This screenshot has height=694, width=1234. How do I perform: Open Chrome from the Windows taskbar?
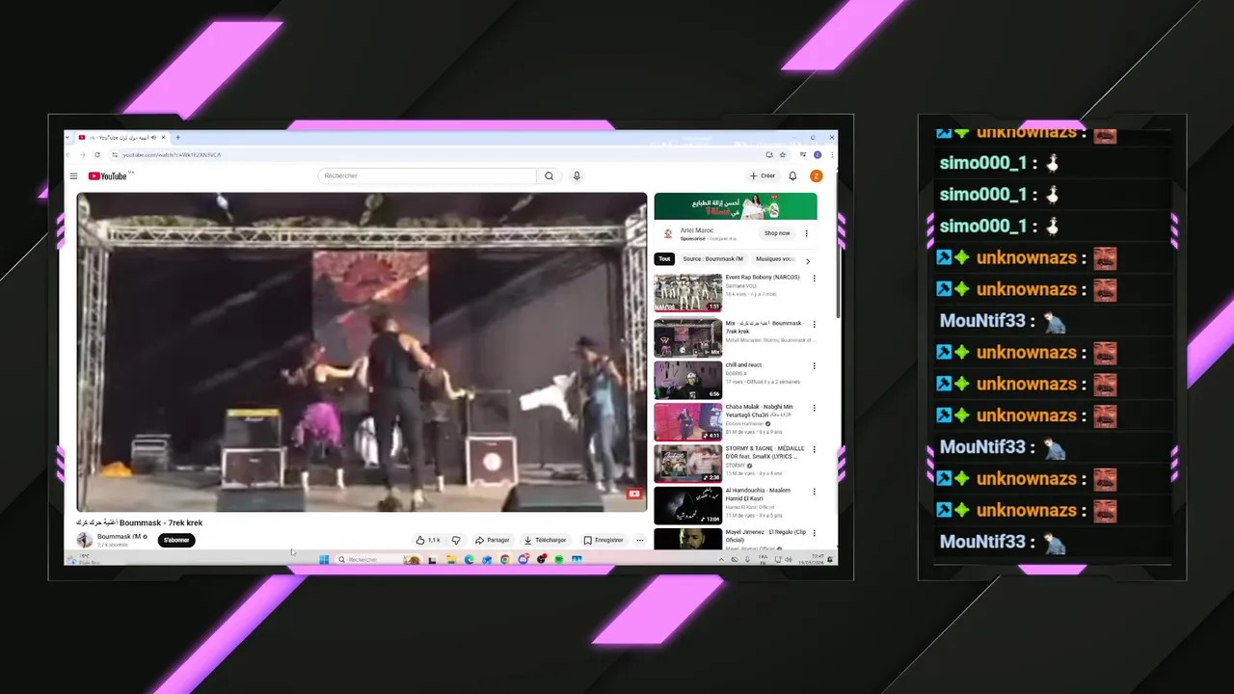point(505,559)
